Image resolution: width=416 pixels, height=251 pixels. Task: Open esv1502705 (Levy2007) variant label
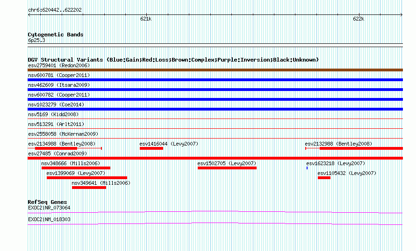[x=227, y=163]
